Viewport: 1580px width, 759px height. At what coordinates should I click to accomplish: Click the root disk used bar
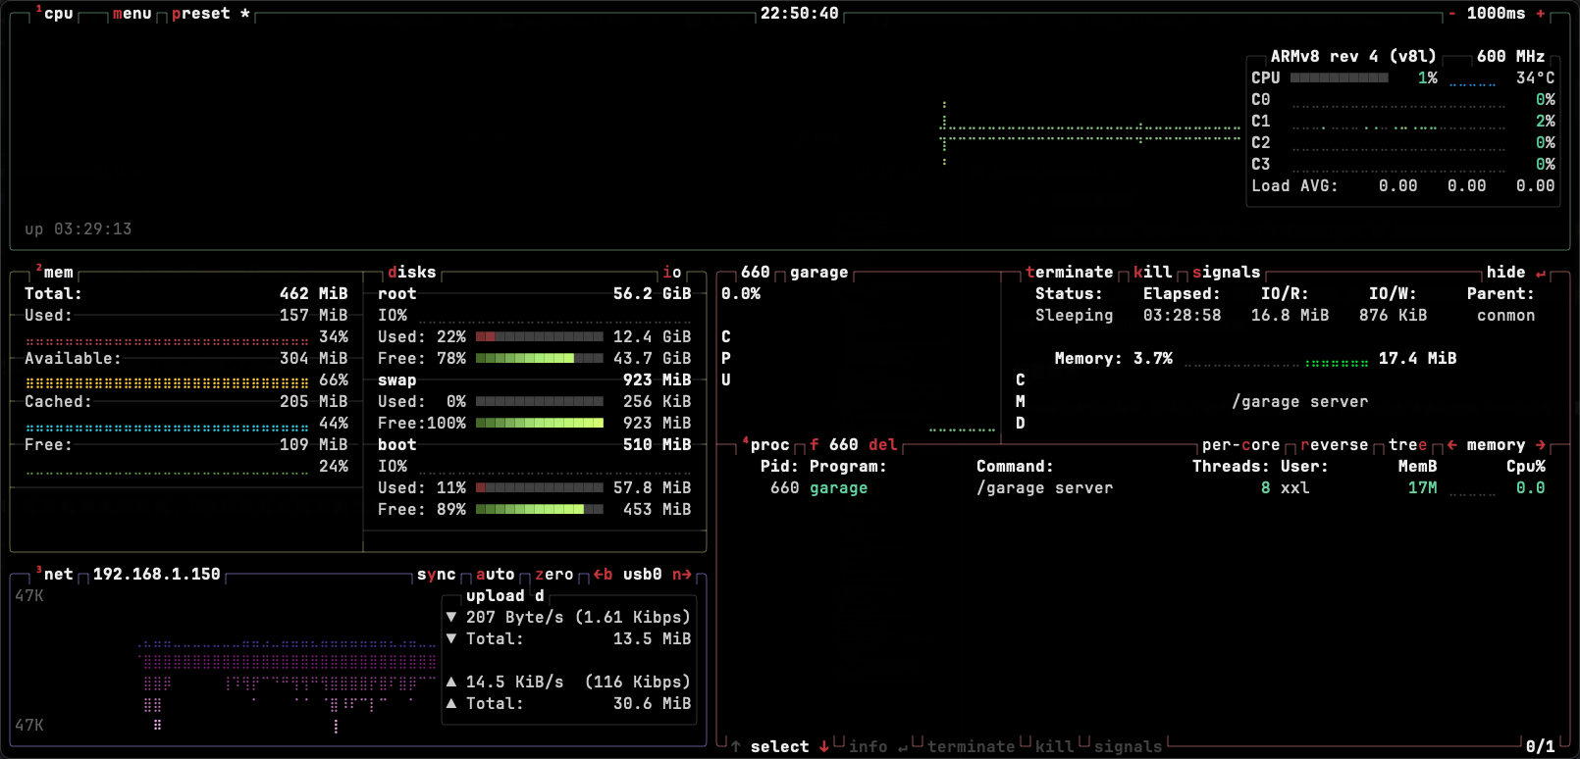[x=540, y=337]
